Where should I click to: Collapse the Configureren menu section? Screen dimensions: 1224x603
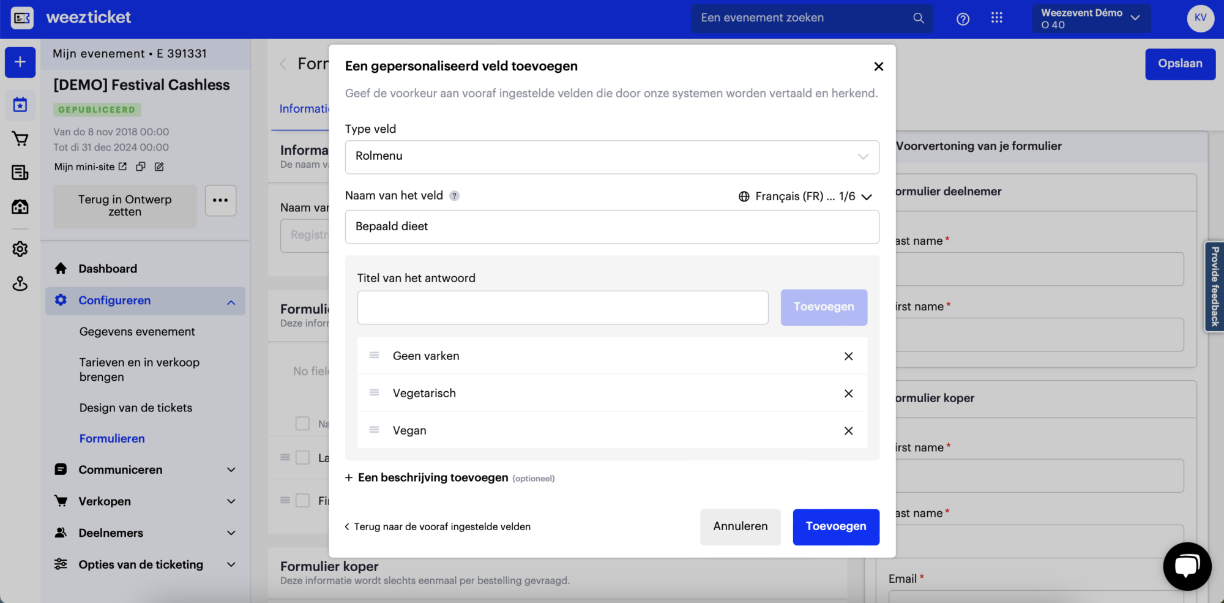coord(231,302)
